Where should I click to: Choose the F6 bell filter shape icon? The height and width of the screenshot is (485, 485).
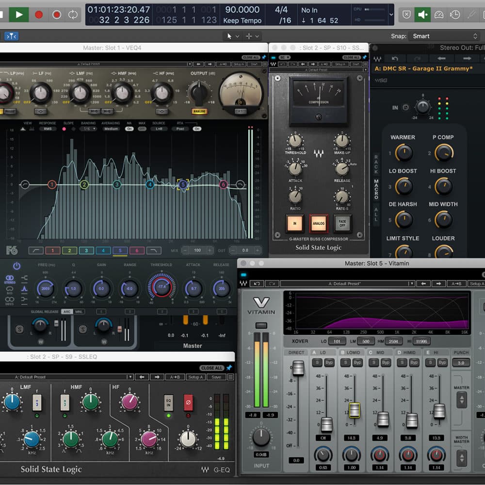click(x=24, y=289)
